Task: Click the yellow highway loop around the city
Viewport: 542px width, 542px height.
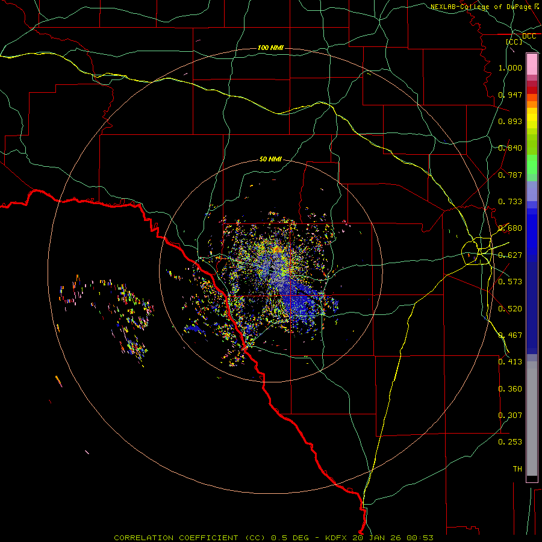Action: click(477, 251)
